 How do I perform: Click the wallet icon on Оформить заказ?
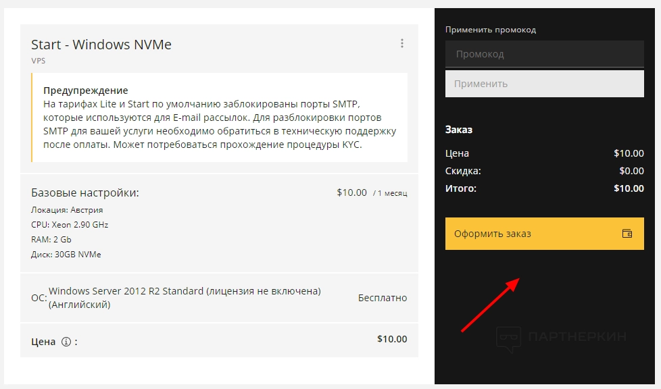(x=627, y=234)
